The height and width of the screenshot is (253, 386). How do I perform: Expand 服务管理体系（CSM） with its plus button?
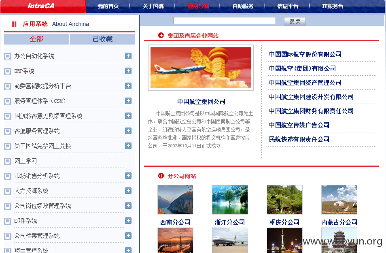128,101
